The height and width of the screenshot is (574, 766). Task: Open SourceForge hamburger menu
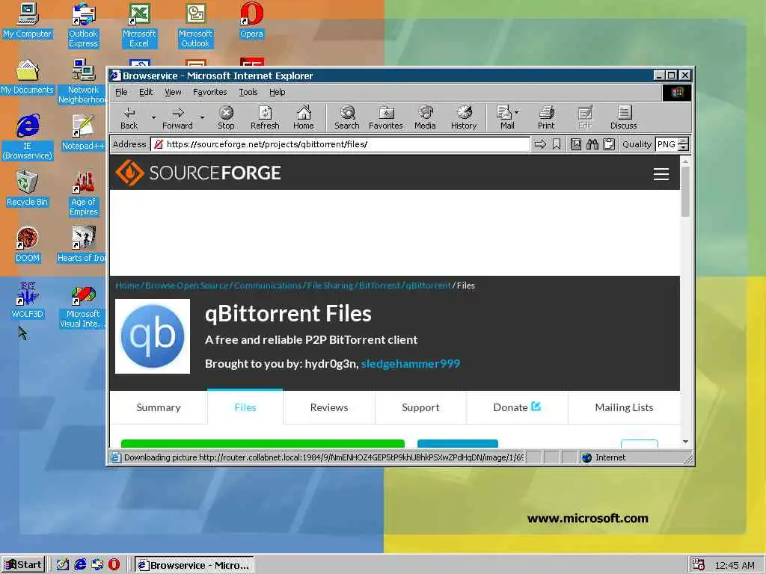coord(661,174)
